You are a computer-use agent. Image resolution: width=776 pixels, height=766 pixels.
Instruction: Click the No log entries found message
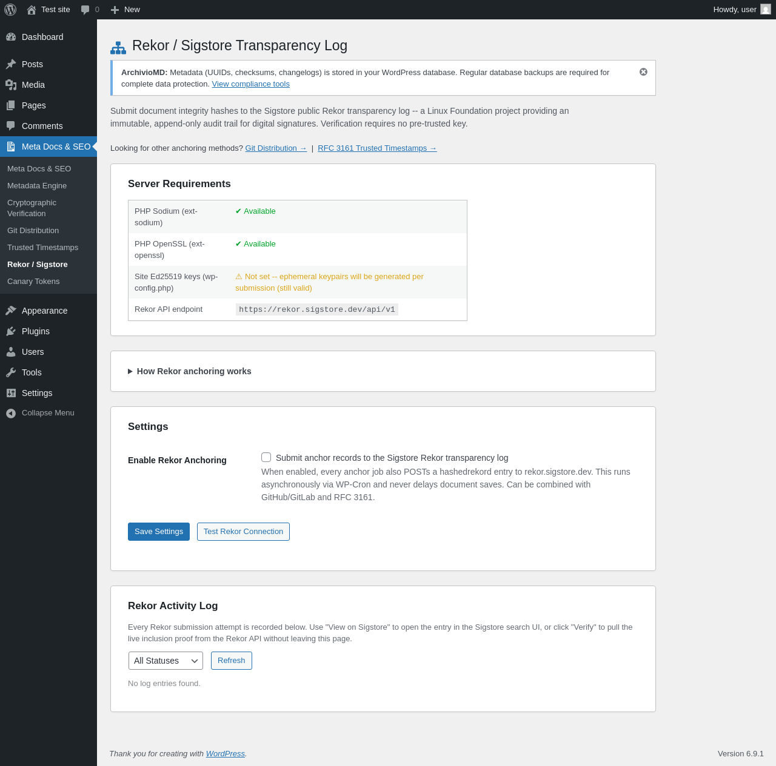164,684
